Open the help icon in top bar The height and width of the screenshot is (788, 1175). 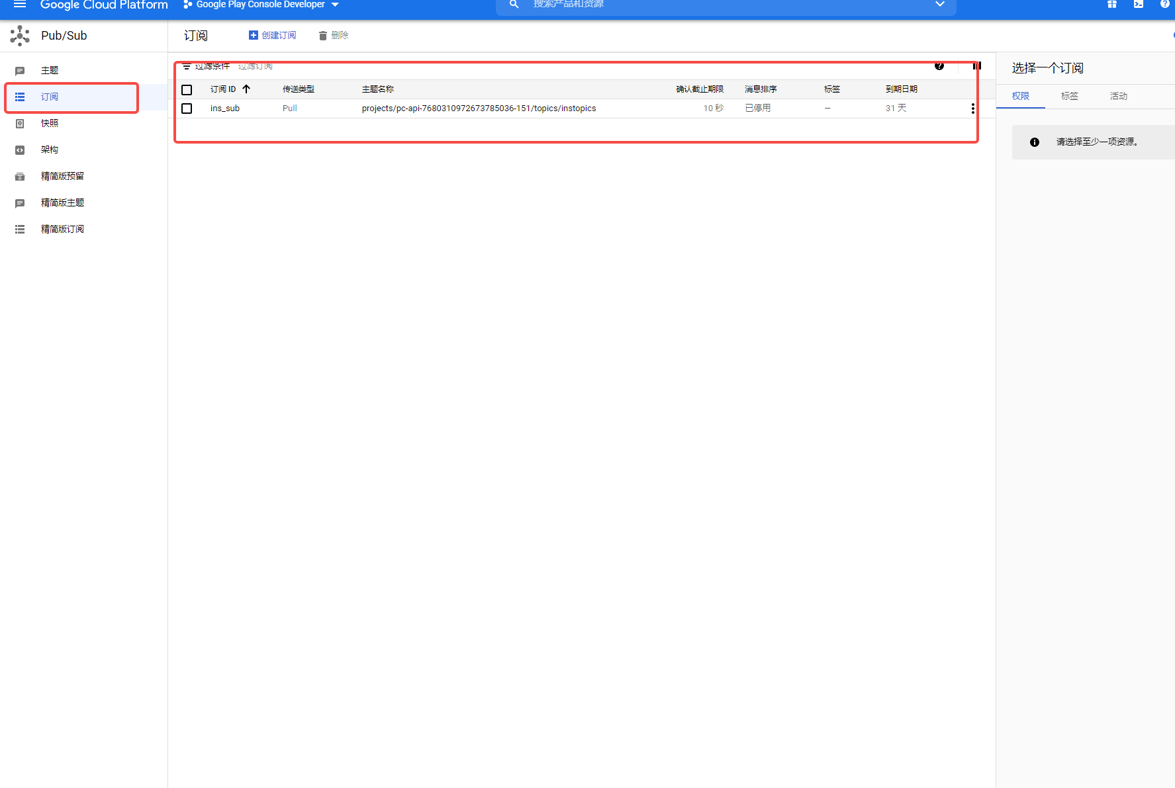coord(1165,4)
